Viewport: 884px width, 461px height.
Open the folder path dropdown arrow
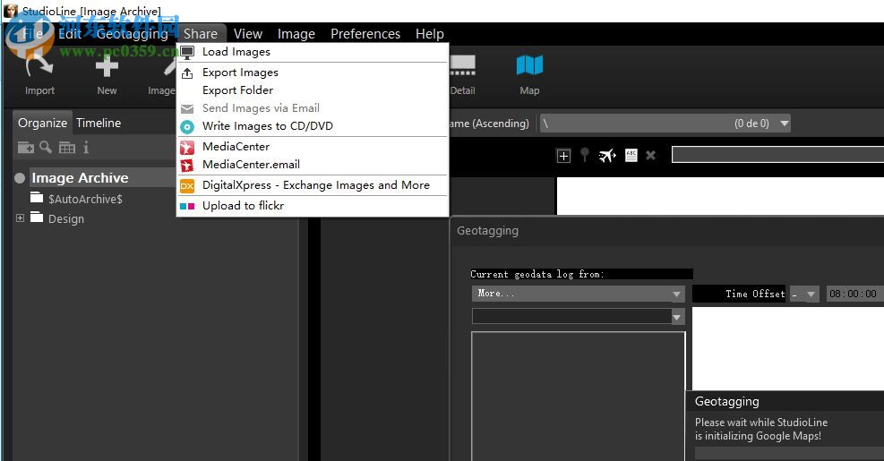785,124
